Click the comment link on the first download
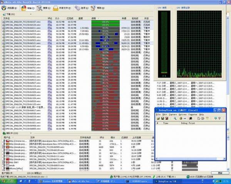Viewport: 231px width, 184px height. click(50, 22)
